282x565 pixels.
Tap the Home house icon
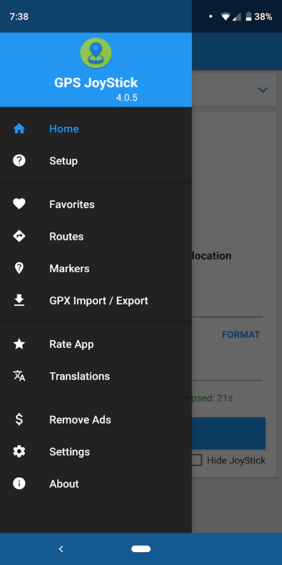click(x=19, y=129)
